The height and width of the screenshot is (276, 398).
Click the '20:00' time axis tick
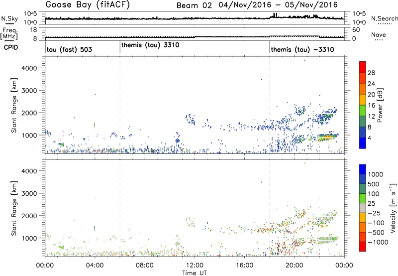[x=295, y=266]
